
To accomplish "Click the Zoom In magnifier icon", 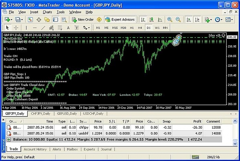I will pyautogui.click(x=170, y=20).
